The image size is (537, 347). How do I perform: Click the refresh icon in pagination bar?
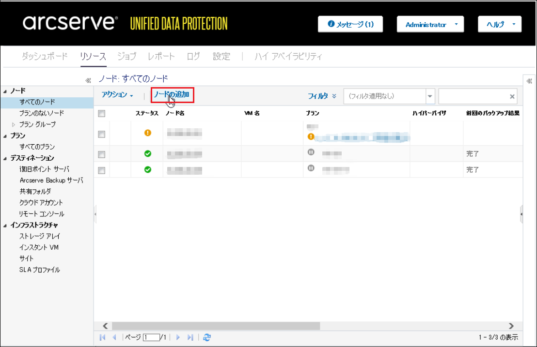point(207,337)
